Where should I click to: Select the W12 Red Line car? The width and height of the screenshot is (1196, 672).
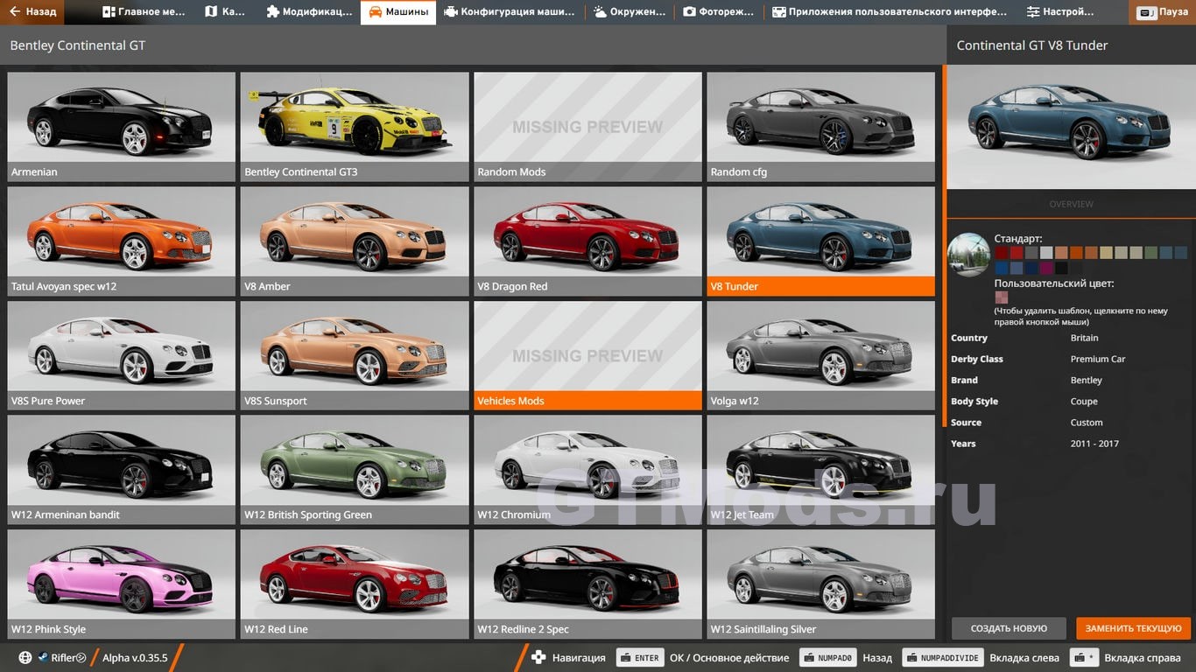pos(355,584)
